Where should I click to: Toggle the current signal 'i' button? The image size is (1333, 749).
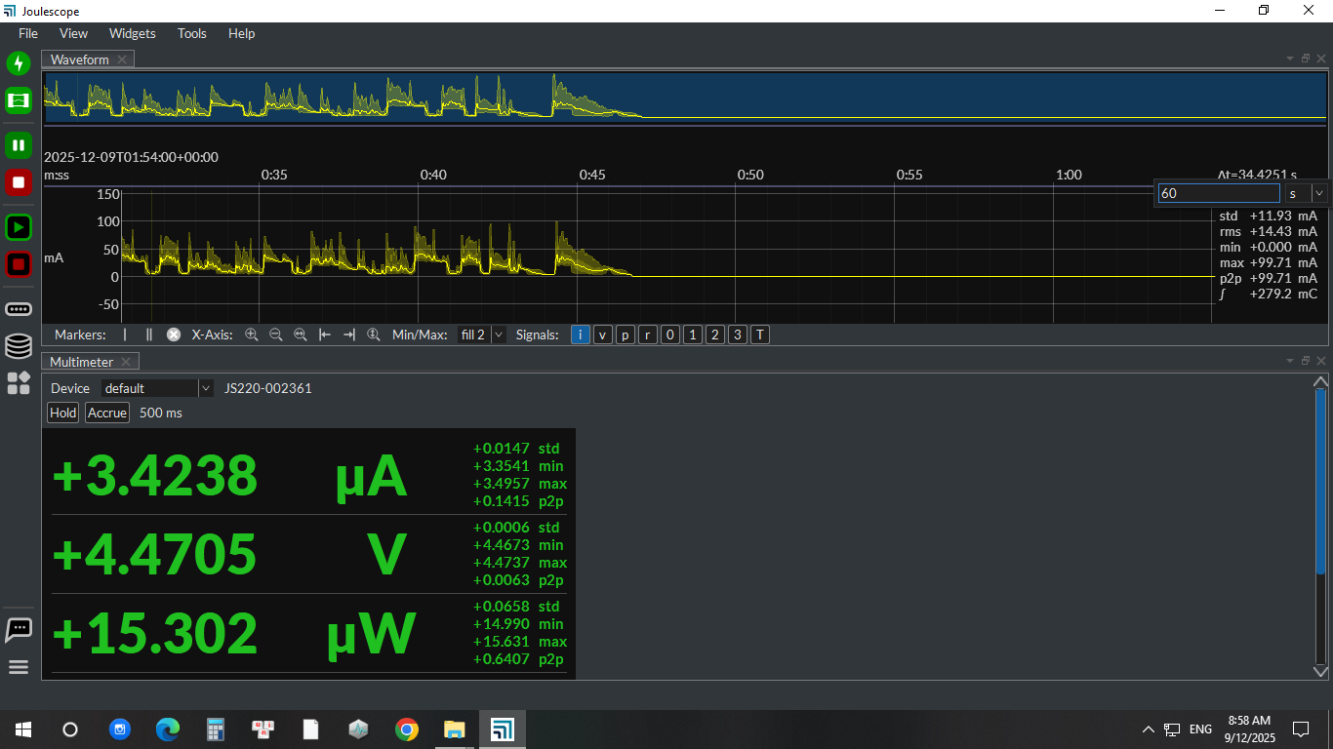click(581, 335)
